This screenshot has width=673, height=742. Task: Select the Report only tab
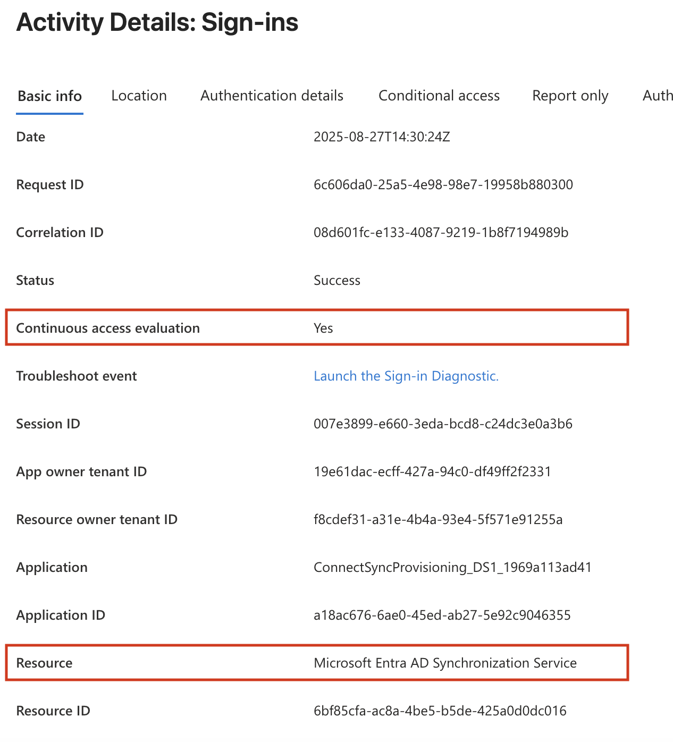coord(570,96)
